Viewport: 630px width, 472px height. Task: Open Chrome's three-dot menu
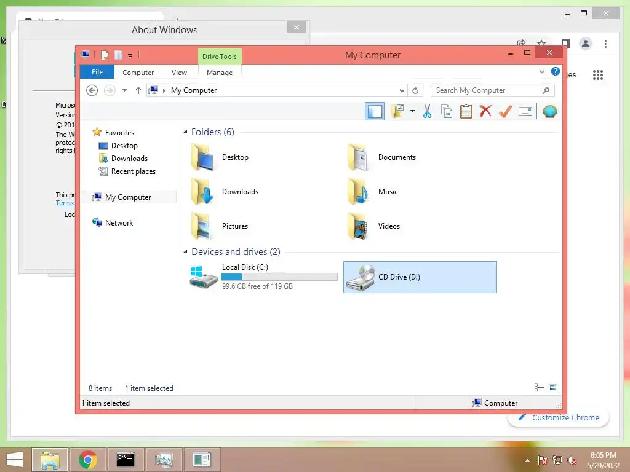[605, 44]
